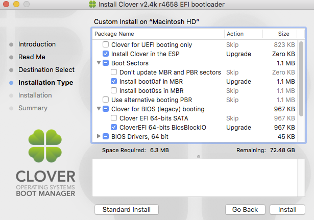Go to the Introduction step
This screenshot has height=220, width=314.
37,44
